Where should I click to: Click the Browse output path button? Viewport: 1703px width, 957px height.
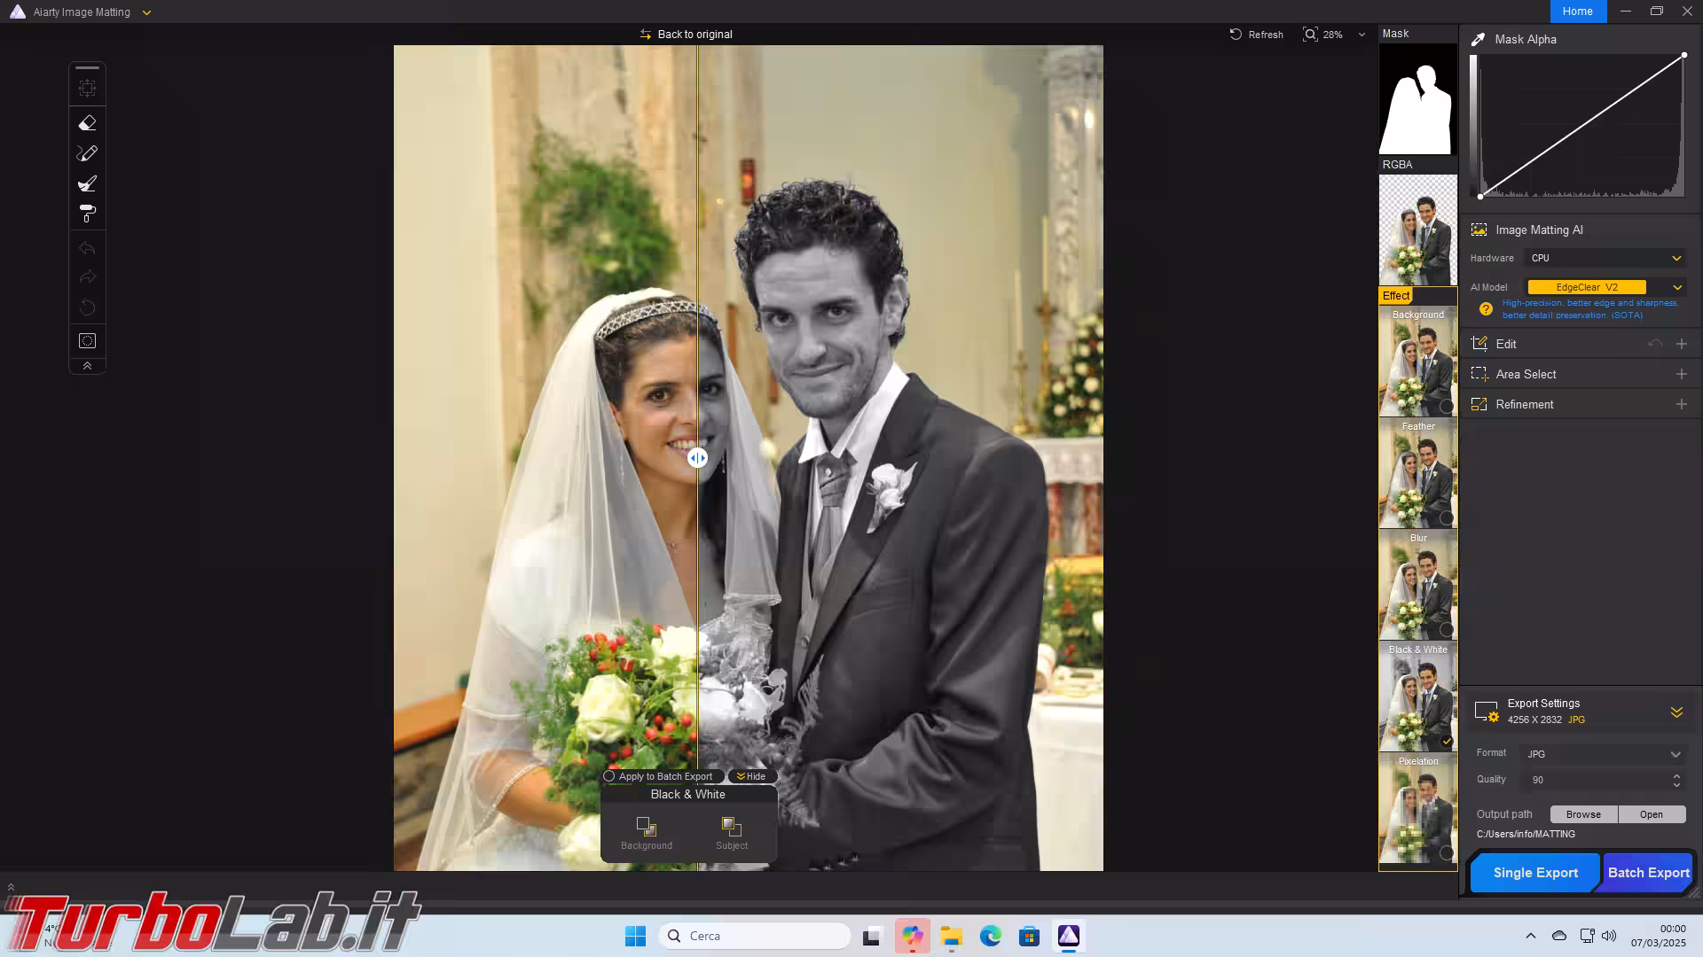point(1583,814)
